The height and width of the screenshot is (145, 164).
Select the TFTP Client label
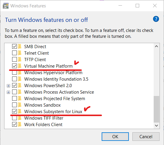tap(35, 60)
